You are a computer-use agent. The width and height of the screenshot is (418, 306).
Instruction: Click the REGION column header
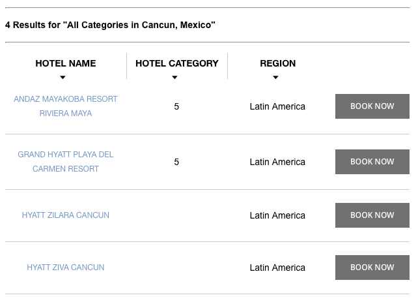tap(278, 63)
